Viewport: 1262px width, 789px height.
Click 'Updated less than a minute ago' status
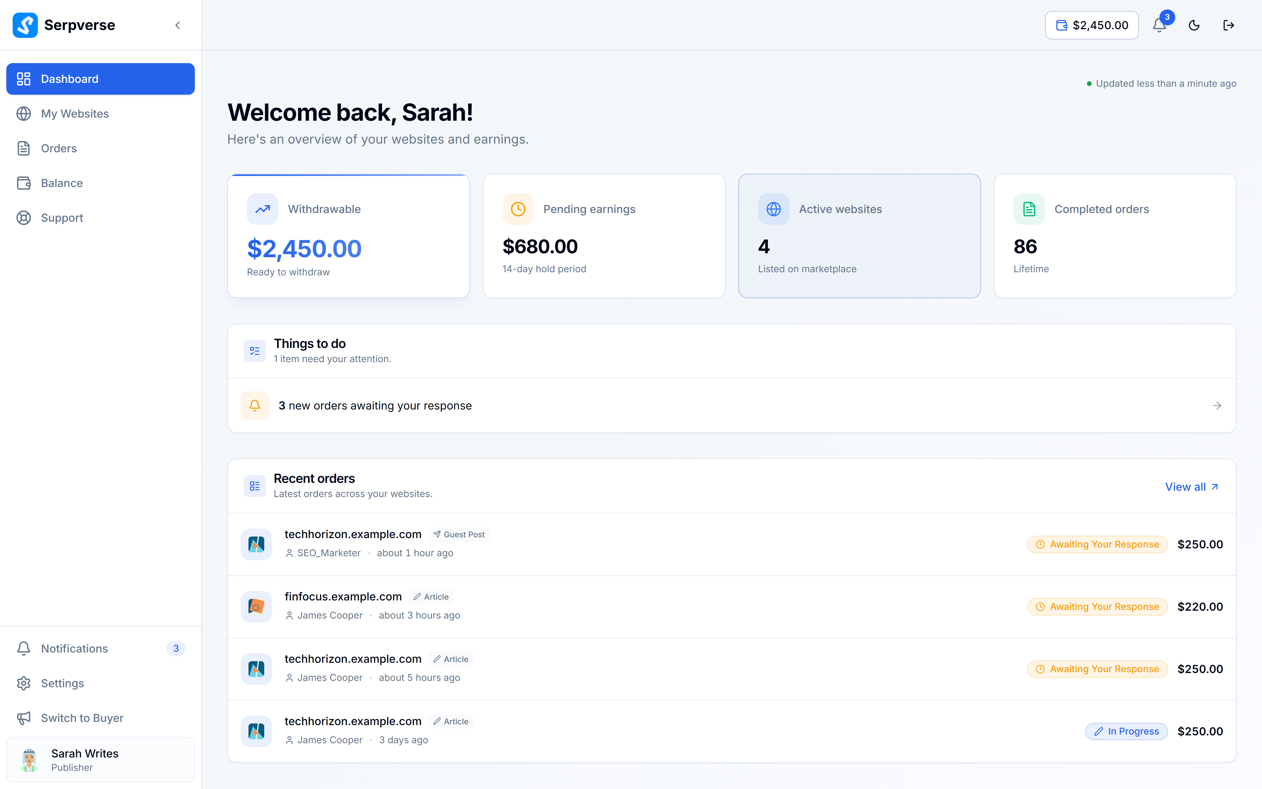pos(1161,83)
